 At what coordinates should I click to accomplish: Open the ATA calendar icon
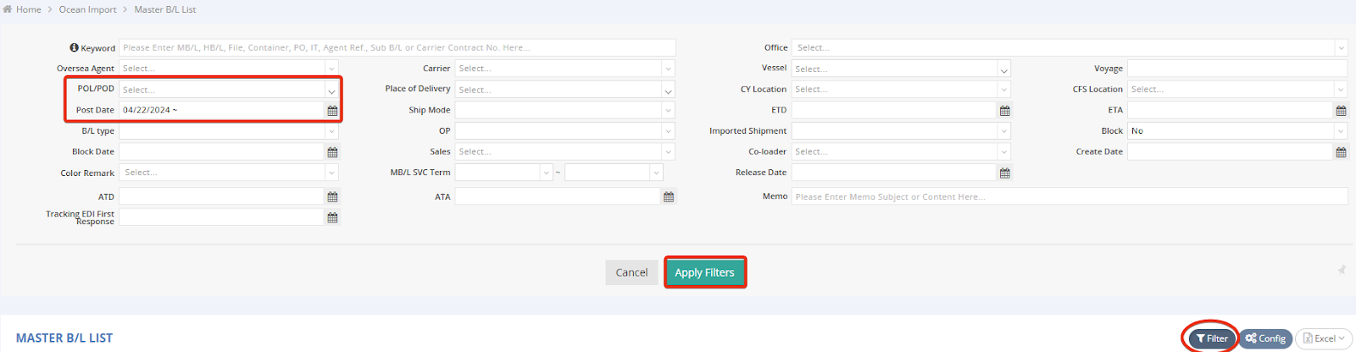pyautogui.click(x=669, y=197)
